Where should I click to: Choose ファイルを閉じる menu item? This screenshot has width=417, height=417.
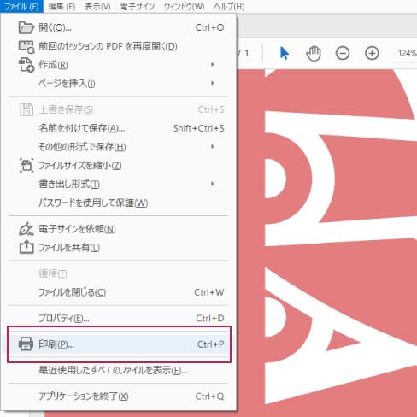point(119,292)
